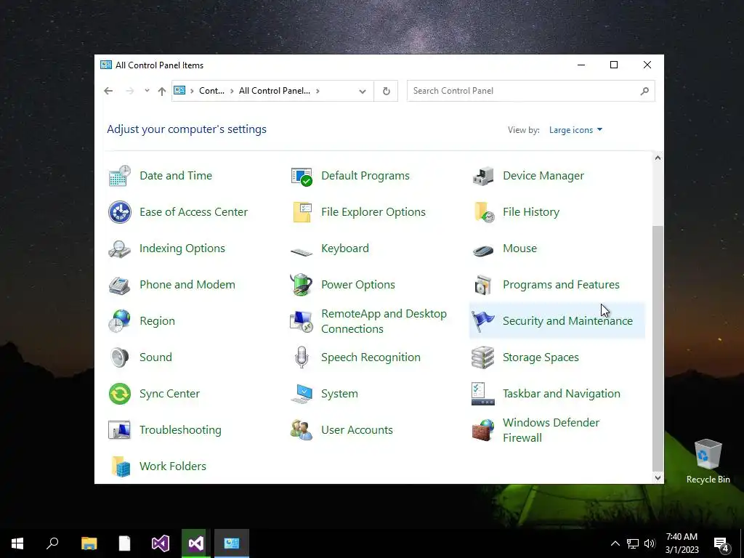Open the blank document taskbar icon
Screen dimensions: 744x558
124,543
